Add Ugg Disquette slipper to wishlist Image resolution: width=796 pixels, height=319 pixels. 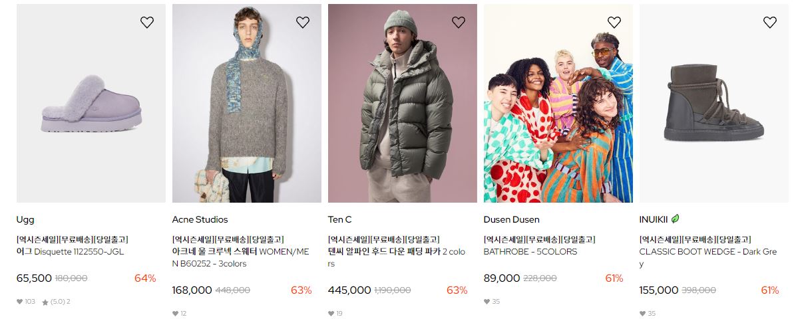click(x=146, y=23)
